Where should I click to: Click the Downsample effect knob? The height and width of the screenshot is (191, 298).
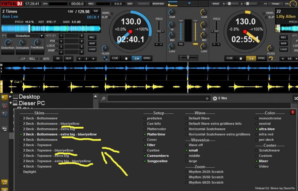[x=22, y=43]
